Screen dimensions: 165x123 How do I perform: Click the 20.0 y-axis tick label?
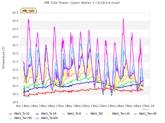15,86
